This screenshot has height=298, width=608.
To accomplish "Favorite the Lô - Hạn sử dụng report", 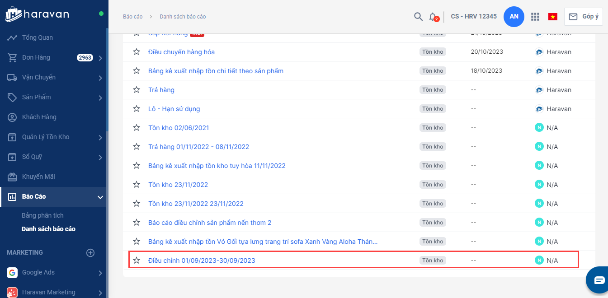I will point(137,109).
